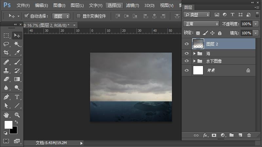The image size is (262, 147).
Task: Select the Move tool in toolbox
Action: click(17, 35)
